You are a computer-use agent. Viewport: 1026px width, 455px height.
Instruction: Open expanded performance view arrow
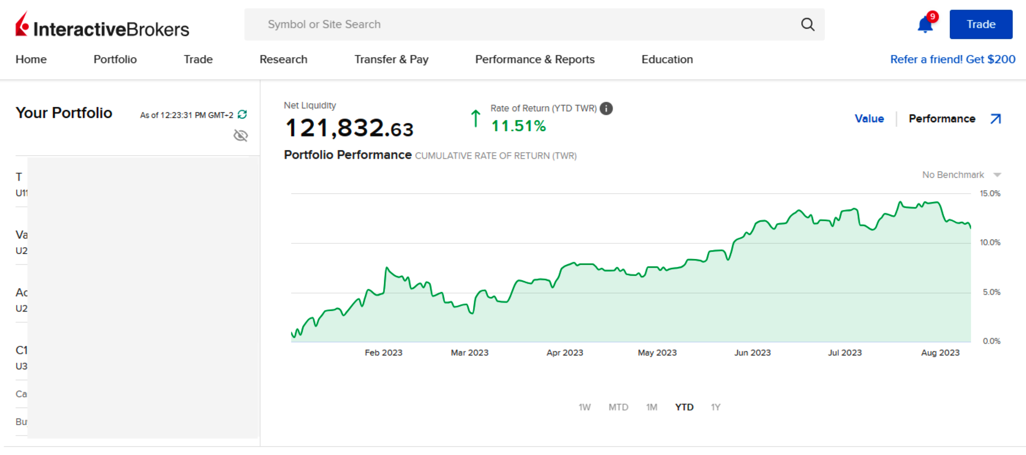pyautogui.click(x=996, y=119)
